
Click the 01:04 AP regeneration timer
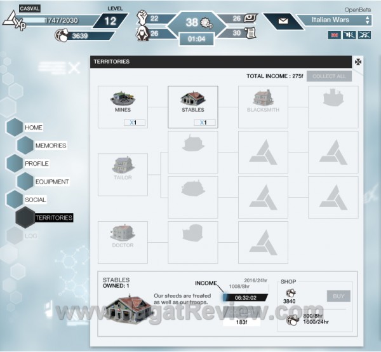coord(197,39)
